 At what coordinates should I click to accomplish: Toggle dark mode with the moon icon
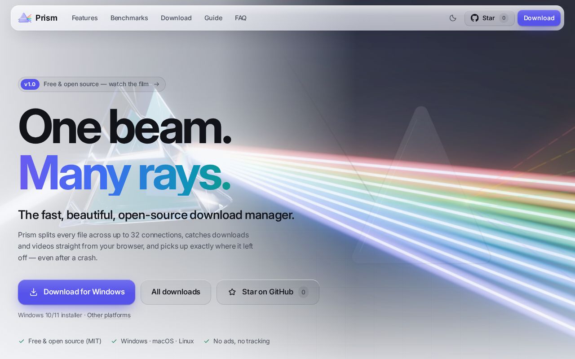click(453, 18)
